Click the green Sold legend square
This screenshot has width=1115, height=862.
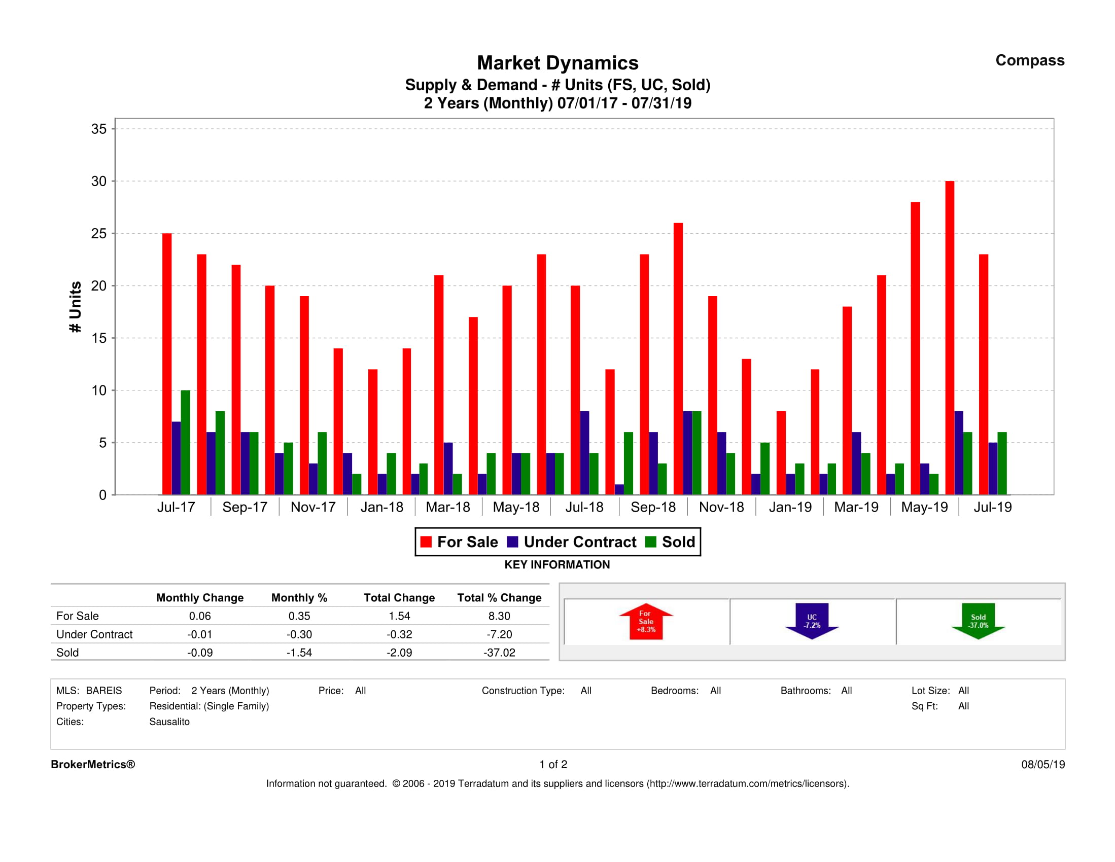[650, 542]
